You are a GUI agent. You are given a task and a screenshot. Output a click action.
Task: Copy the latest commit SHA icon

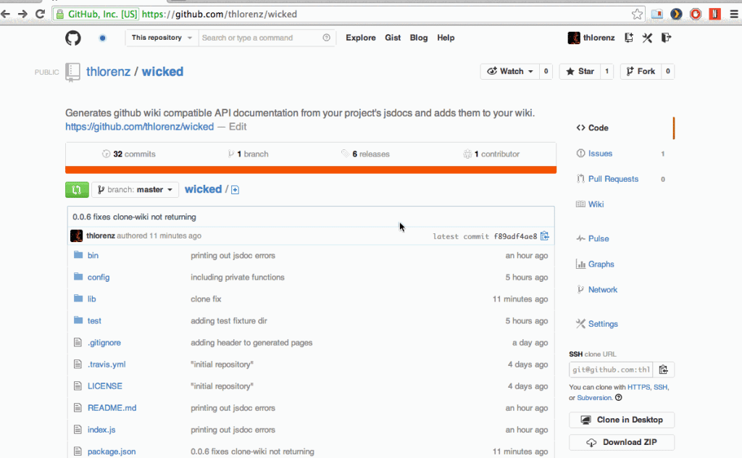[545, 236]
